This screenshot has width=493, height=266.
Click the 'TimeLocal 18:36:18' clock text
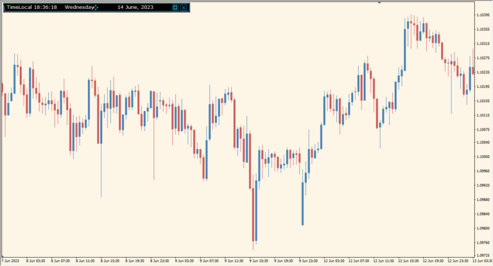pos(31,7)
